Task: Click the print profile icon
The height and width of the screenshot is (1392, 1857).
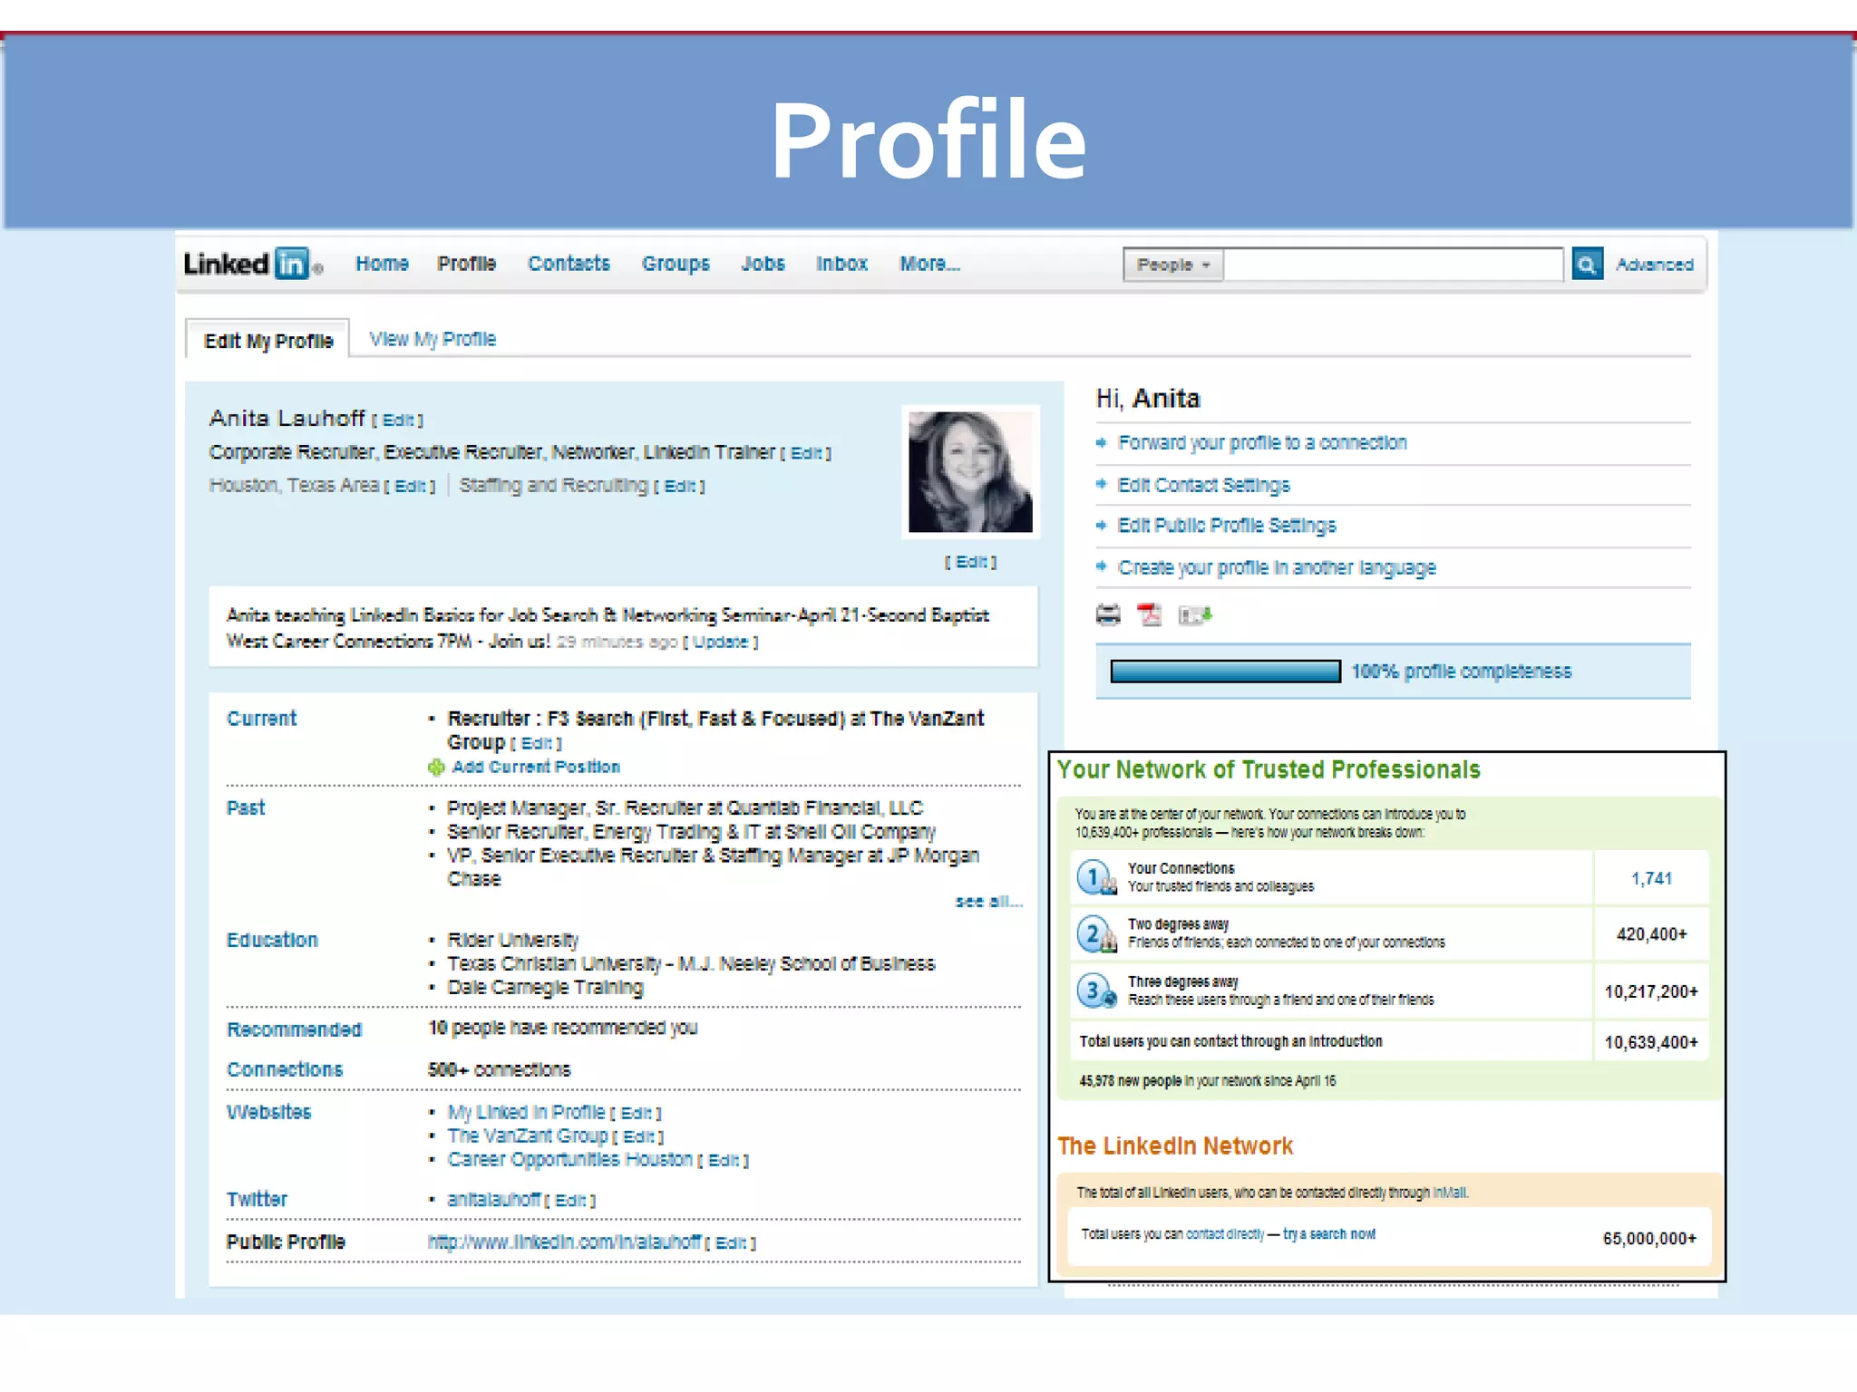Action: tap(1108, 615)
